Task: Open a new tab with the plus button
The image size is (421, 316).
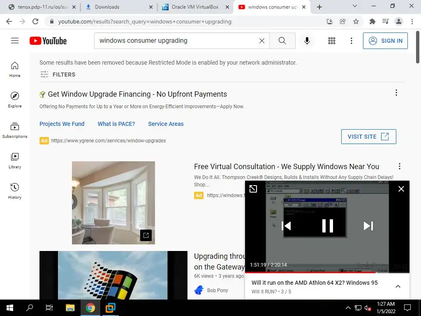Action: click(x=319, y=7)
